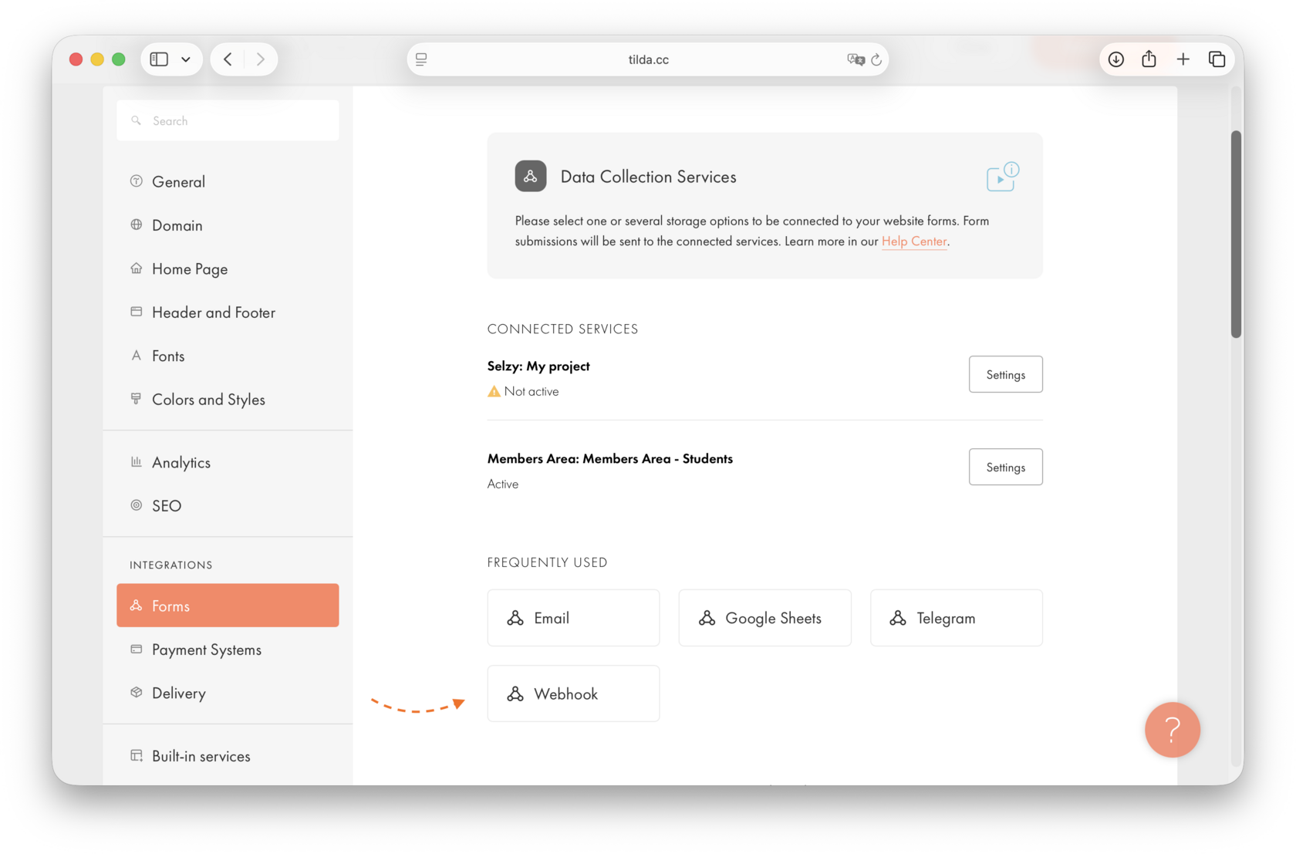Open Built-in services in sidebar
Image resolution: width=1296 pixels, height=854 pixels.
tap(228, 756)
